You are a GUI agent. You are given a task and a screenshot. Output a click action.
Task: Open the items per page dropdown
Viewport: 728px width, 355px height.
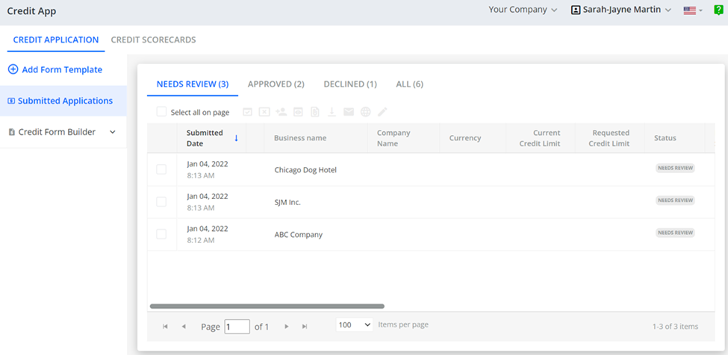coord(355,325)
